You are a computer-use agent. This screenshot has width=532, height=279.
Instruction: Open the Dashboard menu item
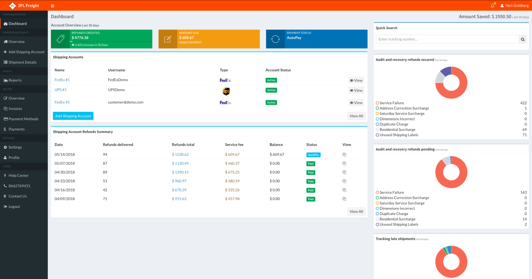click(17, 23)
